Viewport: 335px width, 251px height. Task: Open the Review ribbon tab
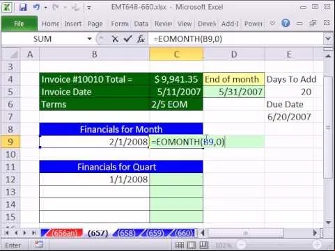click(x=163, y=24)
